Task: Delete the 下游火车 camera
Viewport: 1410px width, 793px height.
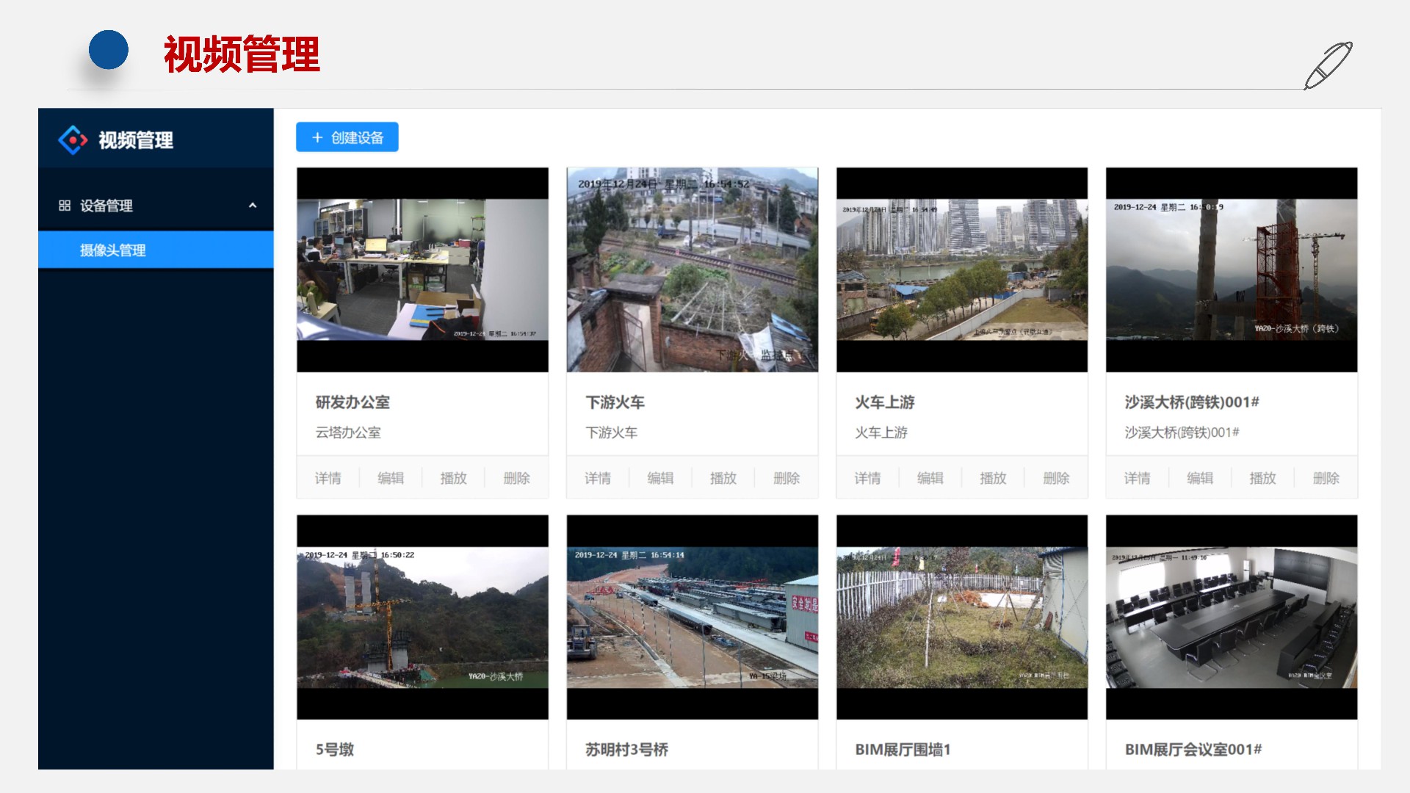Action: click(786, 478)
